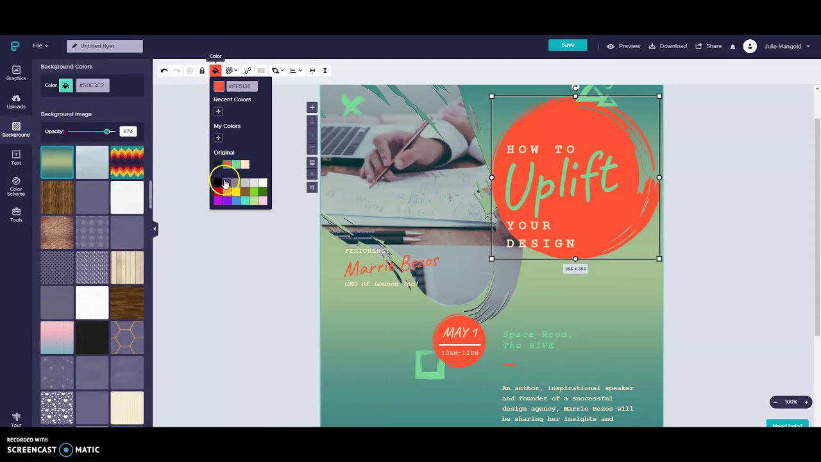Zoom out with the minus button
This screenshot has height=462, width=821.
pyautogui.click(x=775, y=402)
